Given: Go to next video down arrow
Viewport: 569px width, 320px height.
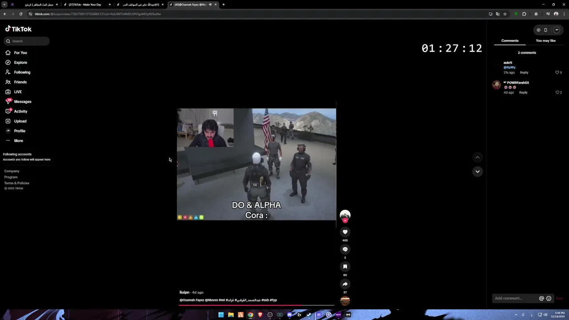Looking at the screenshot, I should (477, 172).
